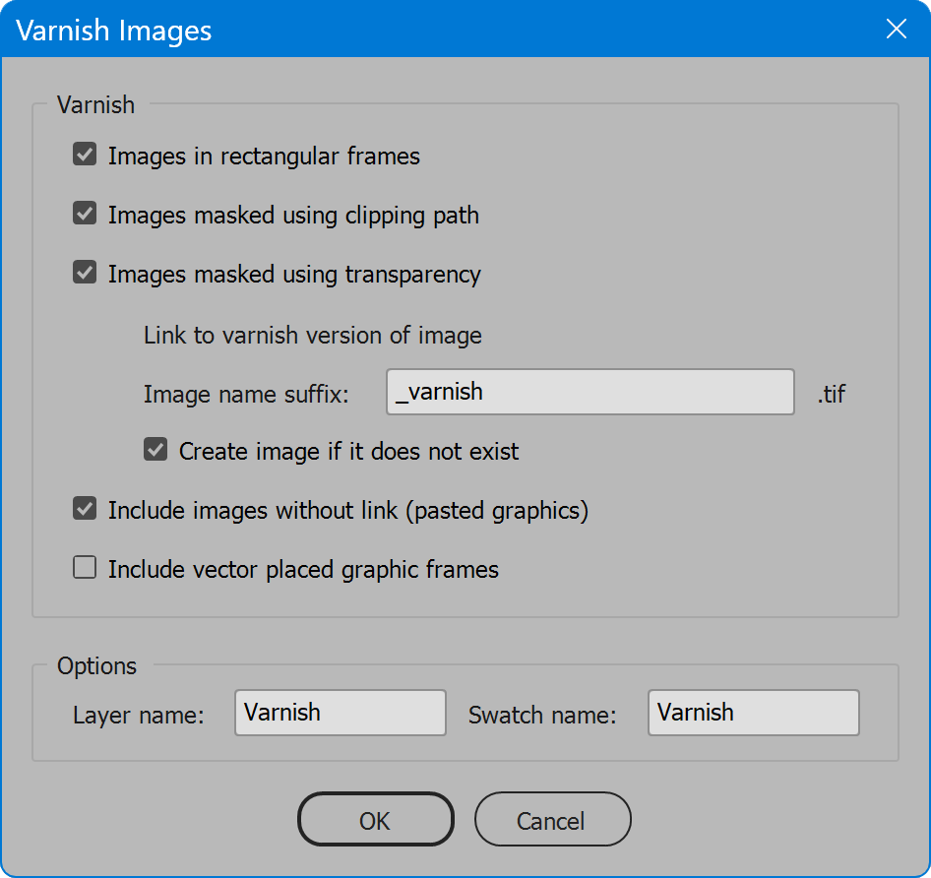Click the 'Layer name:' label text
Viewport: 931px width, 878px height.
click(139, 716)
